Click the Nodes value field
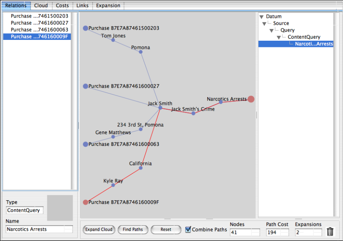The width and height of the screenshot is (343, 241). [245, 232]
